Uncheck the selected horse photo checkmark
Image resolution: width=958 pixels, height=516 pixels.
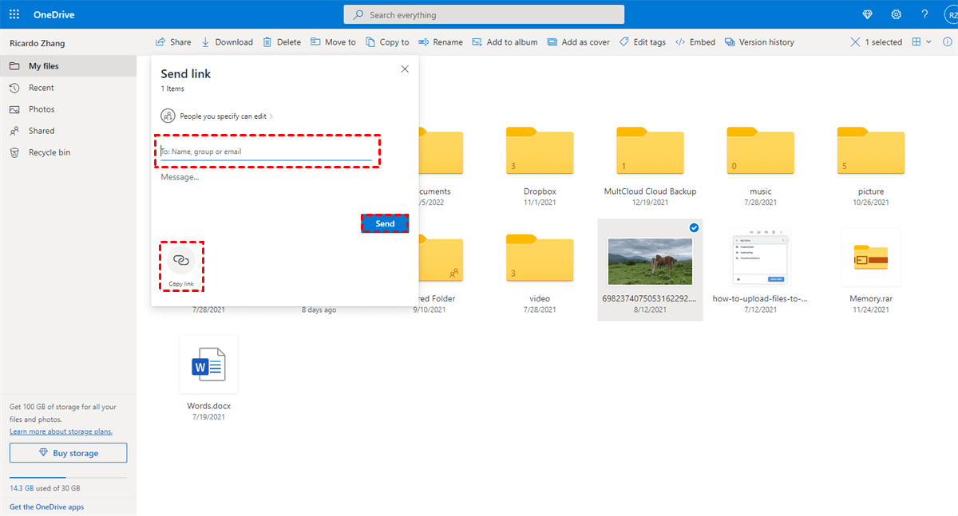694,228
